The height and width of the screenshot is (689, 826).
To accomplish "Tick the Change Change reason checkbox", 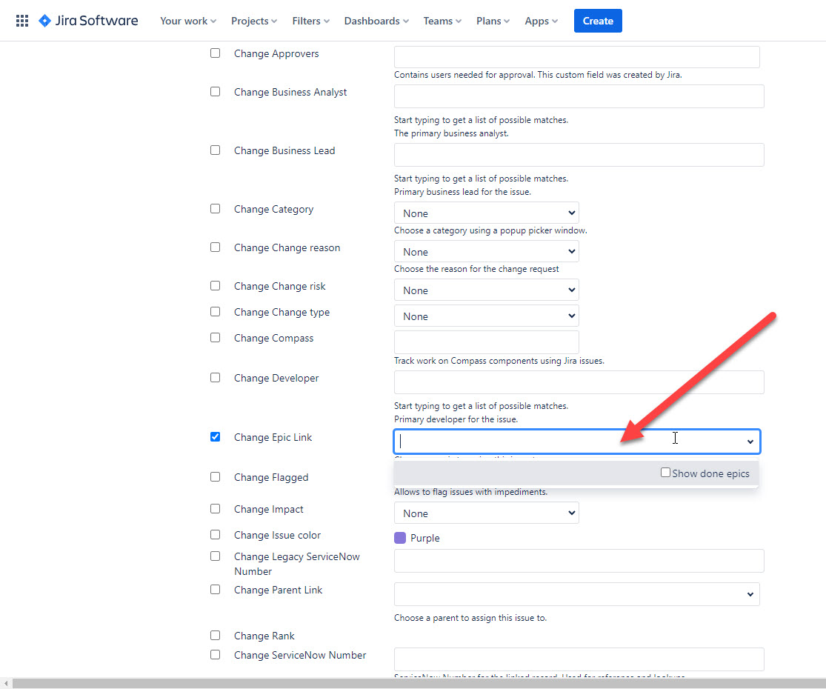I will click(x=215, y=247).
